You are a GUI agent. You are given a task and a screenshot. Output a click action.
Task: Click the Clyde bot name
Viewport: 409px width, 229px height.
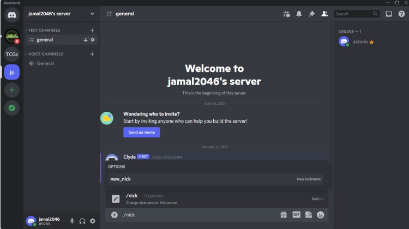[129, 157]
